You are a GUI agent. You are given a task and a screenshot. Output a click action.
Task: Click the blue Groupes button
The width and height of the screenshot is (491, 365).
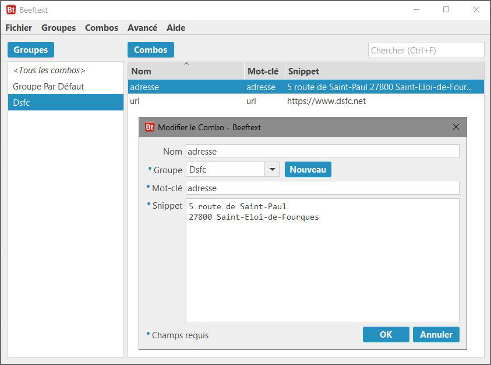31,50
